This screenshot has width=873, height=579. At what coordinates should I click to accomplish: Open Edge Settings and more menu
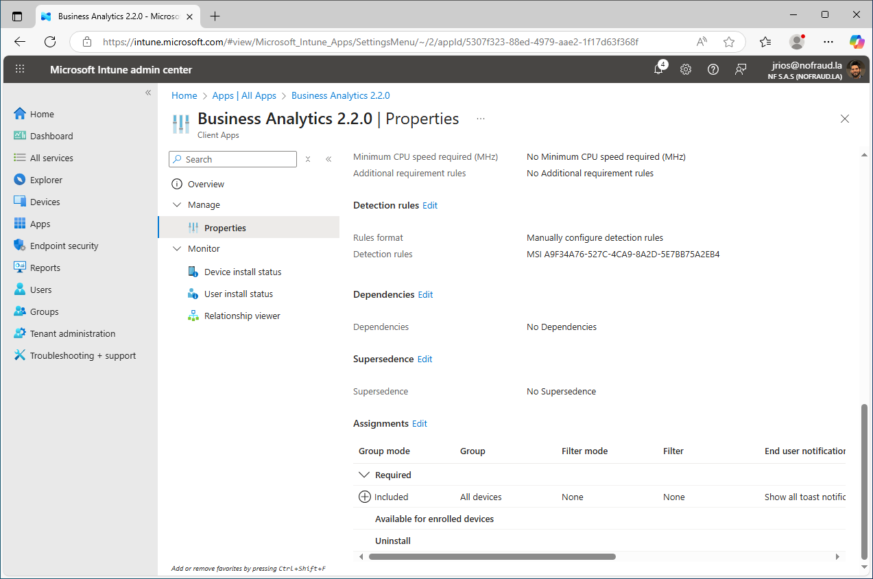point(828,42)
